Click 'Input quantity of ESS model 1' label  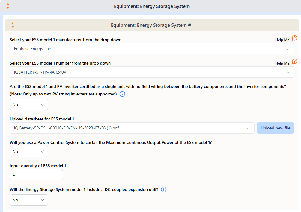38,166
